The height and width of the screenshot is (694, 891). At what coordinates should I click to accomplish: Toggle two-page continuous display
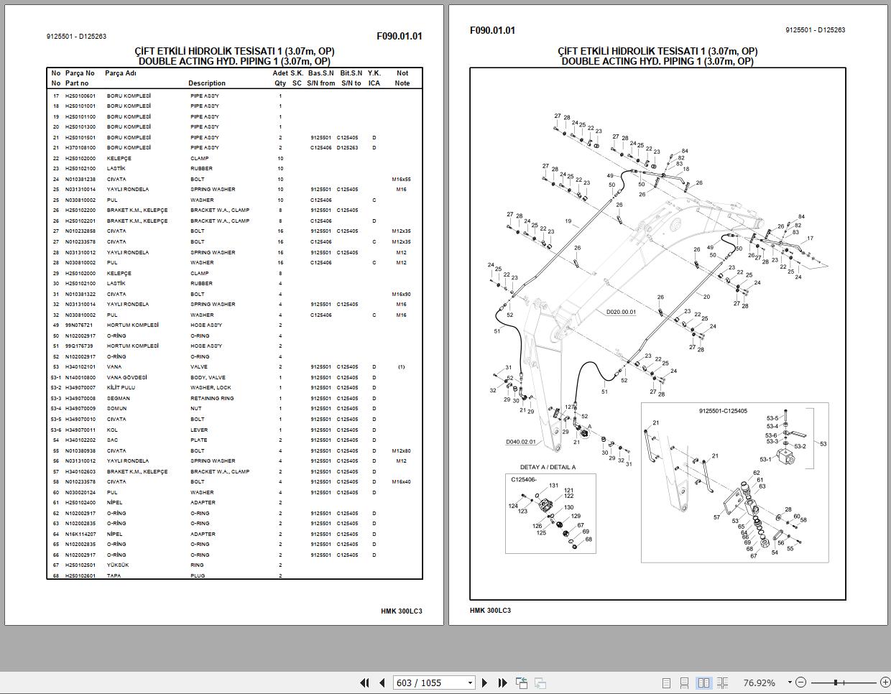coord(721,683)
